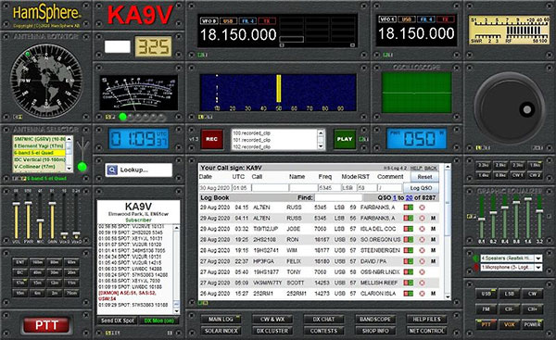Toggle the VOX mode button
The height and width of the screenshot is (340, 556).
(x=509, y=324)
